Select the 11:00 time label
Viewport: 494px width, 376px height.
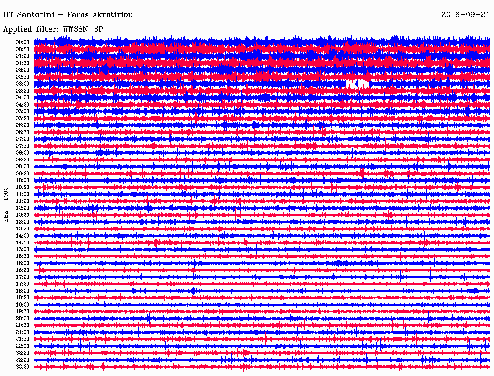(x=22, y=194)
